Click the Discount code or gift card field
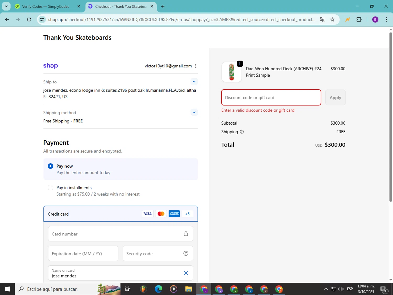393x295 pixels. click(271, 98)
